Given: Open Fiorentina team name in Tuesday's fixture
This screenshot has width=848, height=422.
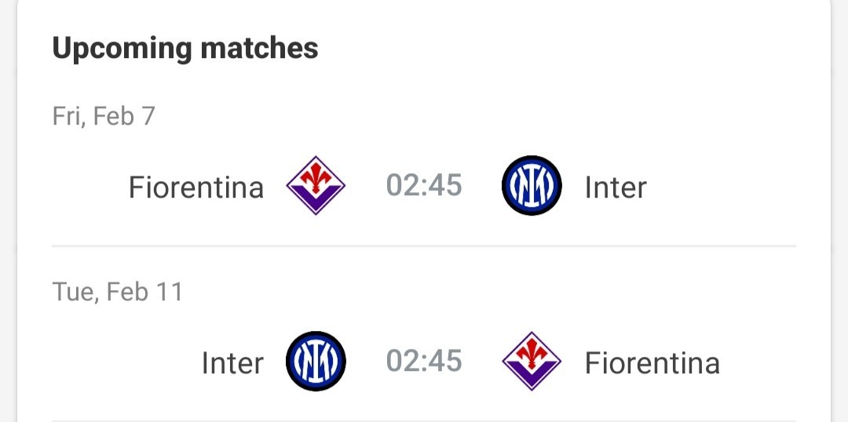Looking at the screenshot, I should 652,363.
